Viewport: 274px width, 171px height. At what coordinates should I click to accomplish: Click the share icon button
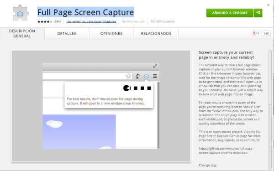click(258, 13)
